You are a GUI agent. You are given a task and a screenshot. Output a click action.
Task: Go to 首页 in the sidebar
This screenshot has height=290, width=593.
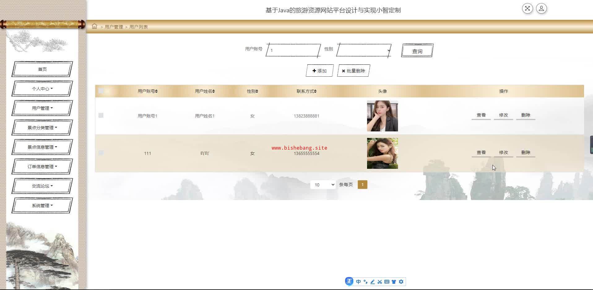click(42, 69)
